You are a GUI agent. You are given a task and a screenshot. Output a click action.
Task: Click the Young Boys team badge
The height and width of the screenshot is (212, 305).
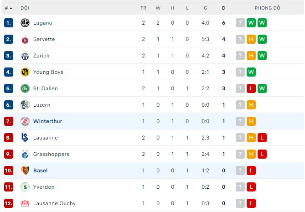click(25, 72)
